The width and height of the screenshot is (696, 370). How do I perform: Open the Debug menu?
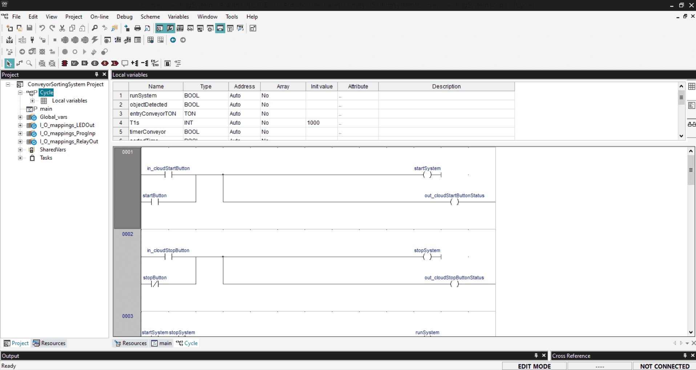coord(125,17)
